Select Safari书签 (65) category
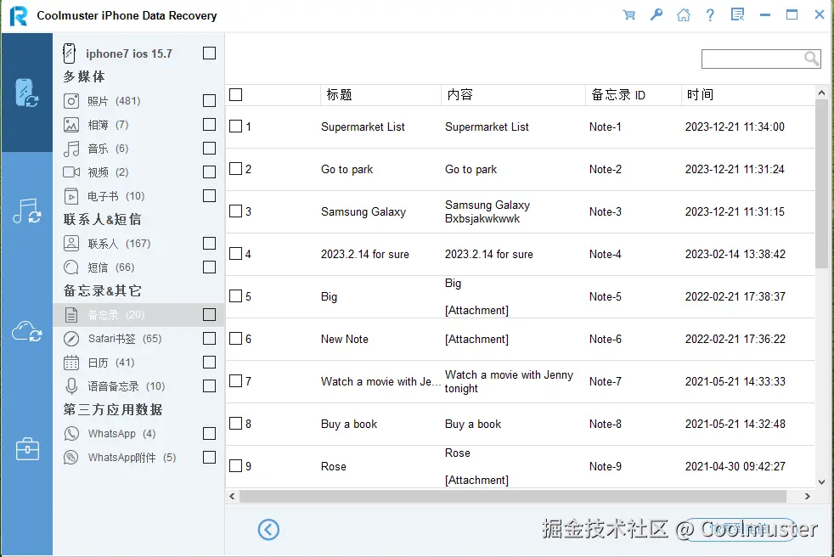Viewport: 834px width, 557px height. tap(138, 339)
